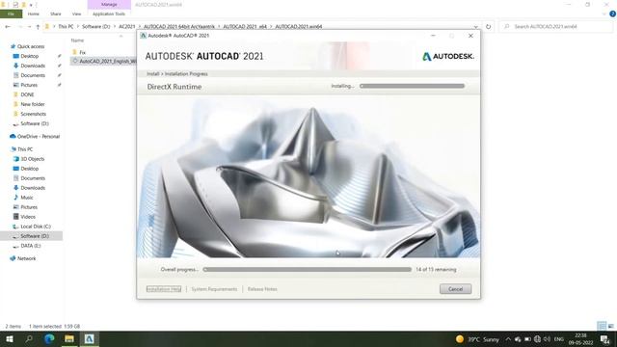Open the Windows Start menu

click(x=9, y=338)
